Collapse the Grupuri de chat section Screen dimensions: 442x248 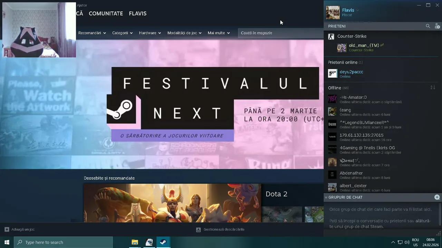pyautogui.click(x=326, y=197)
